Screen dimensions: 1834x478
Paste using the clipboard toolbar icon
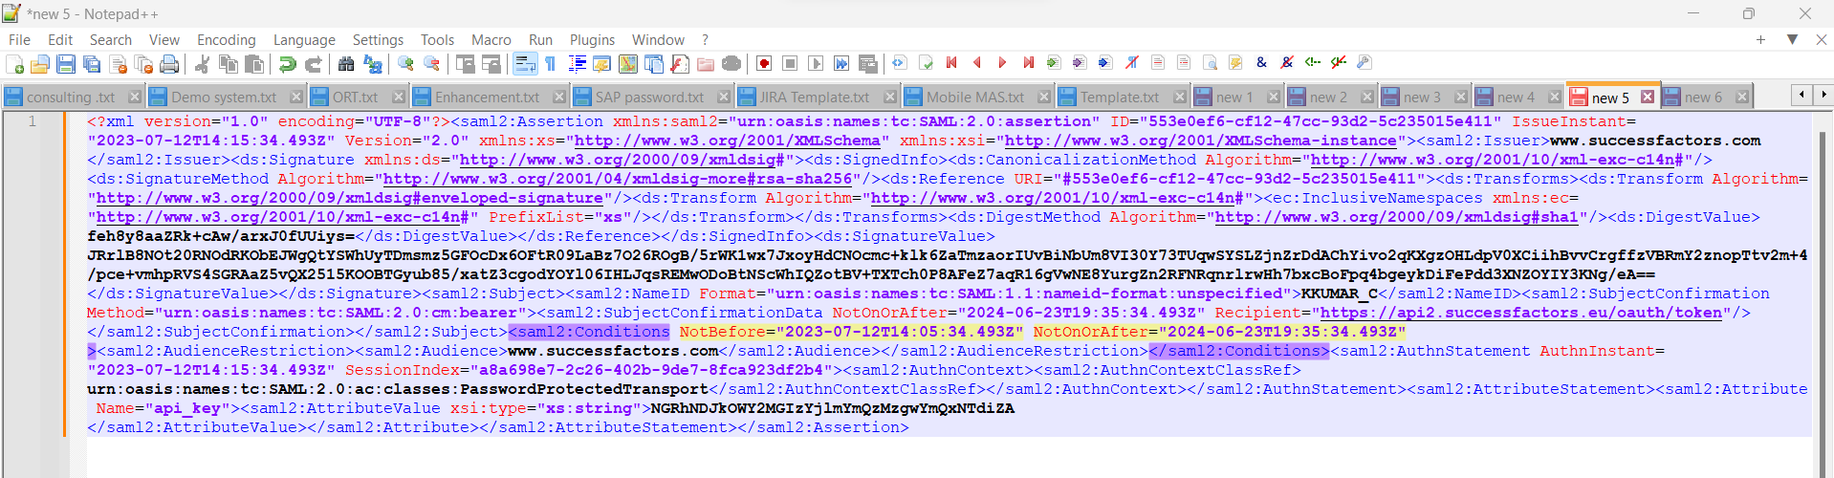tap(253, 64)
